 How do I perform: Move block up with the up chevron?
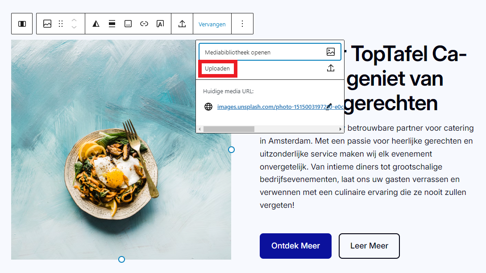74,20
